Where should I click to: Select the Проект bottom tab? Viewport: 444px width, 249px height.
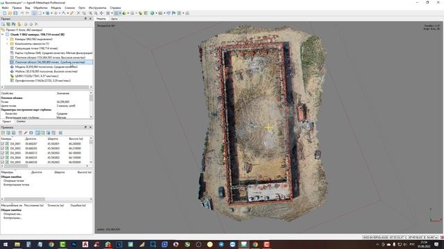coord(6,122)
